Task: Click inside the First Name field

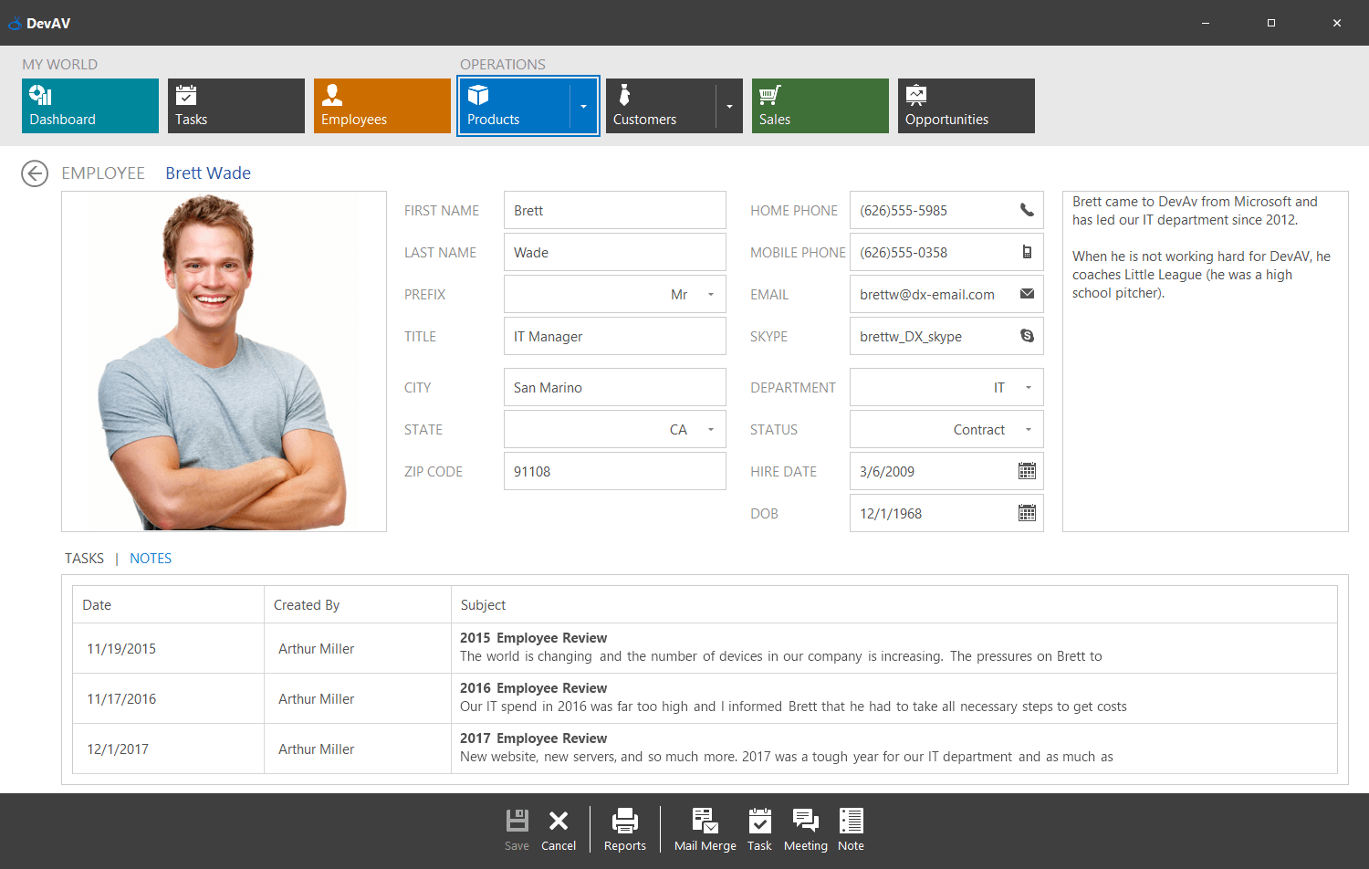Action: tap(614, 210)
